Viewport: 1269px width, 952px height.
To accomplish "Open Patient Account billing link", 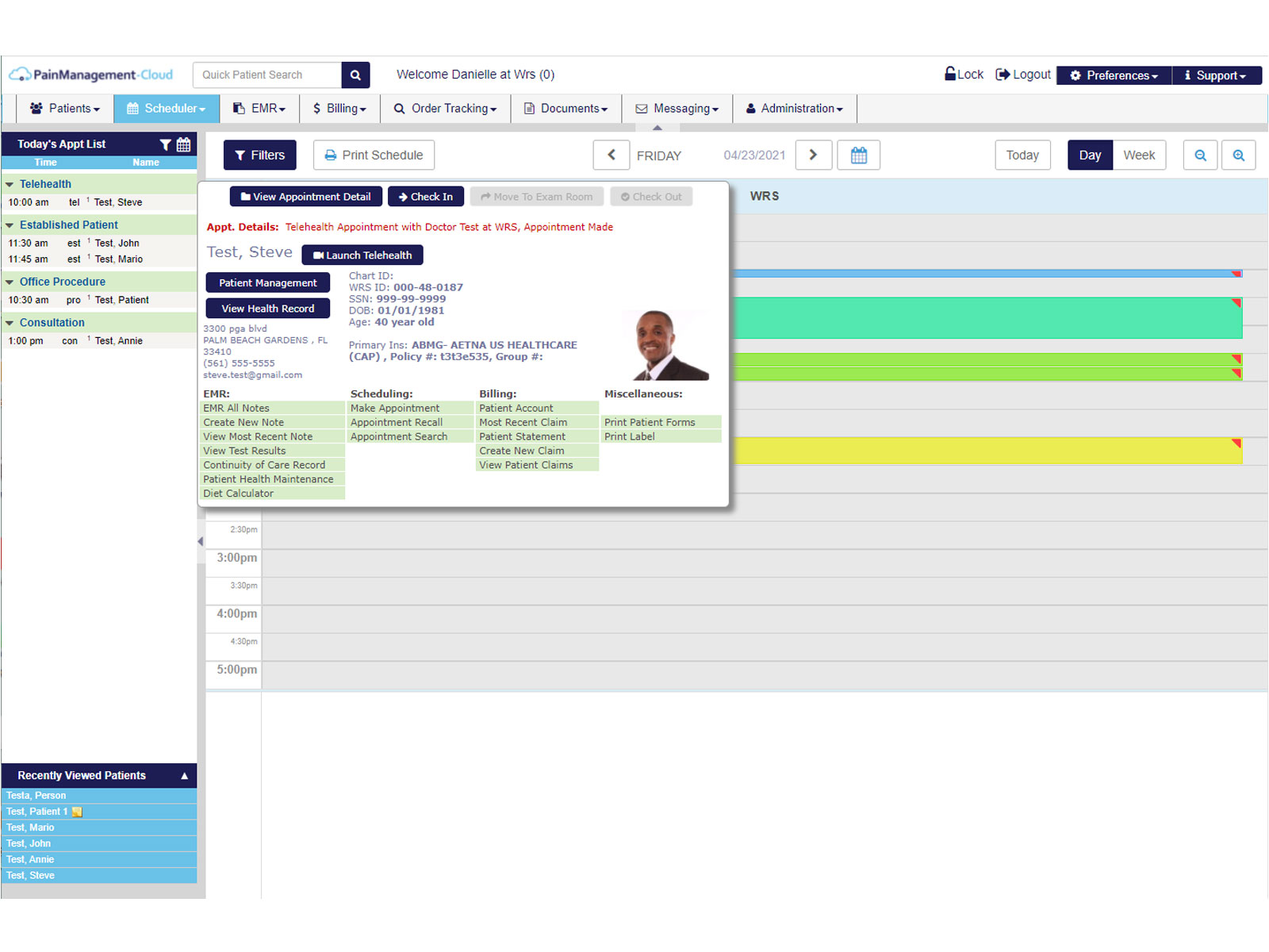I will coord(516,409).
